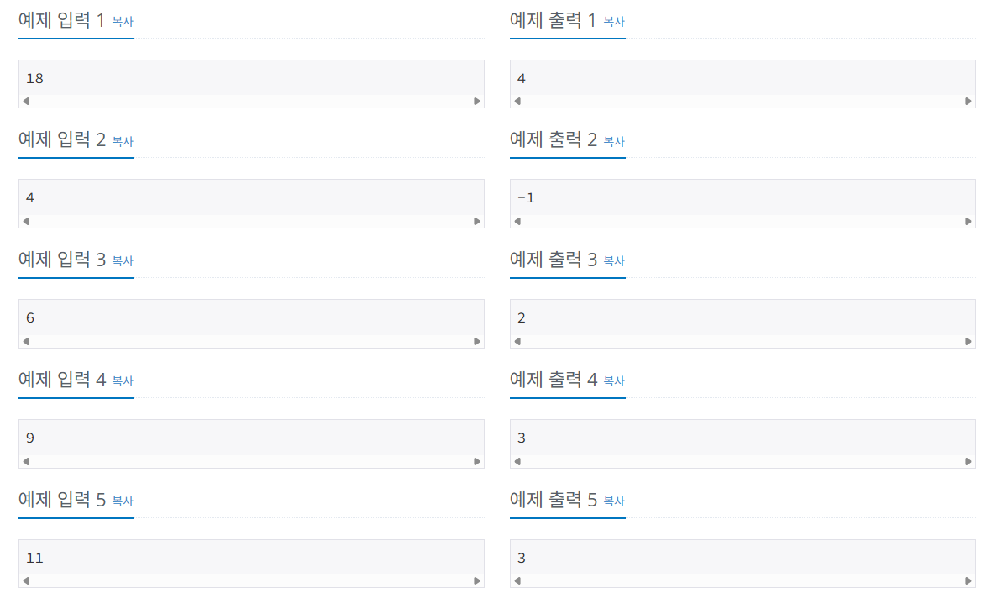Click 복사 next to 예제 입력 2
The width and height of the screenshot is (992, 598).
[123, 141]
